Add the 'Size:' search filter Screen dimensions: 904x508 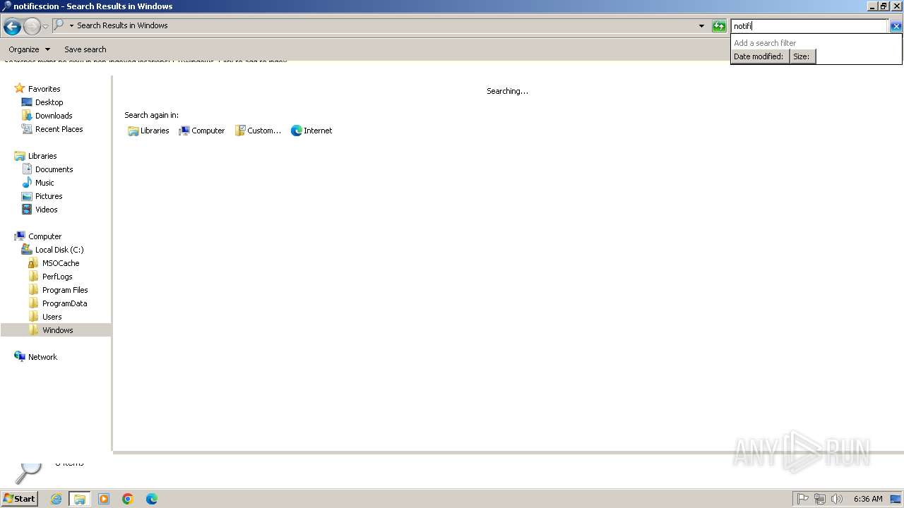[x=802, y=56]
